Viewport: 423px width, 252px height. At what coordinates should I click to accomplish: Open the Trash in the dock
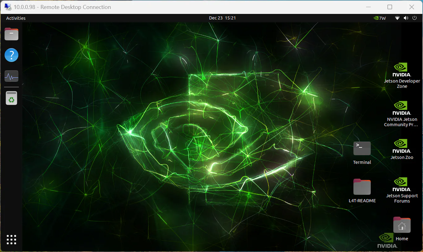(11, 98)
